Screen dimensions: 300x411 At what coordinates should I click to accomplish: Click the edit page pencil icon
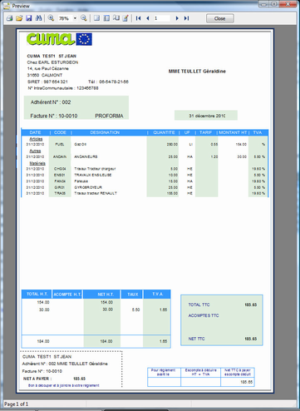coord(125,18)
